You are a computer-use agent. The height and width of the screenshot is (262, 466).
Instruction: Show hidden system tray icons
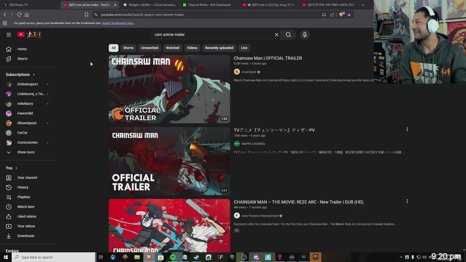(x=401, y=257)
